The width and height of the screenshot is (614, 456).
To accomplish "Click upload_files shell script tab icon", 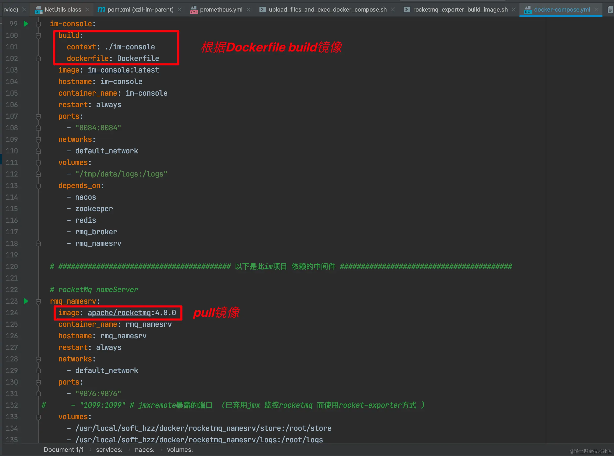I will click(x=262, y=10).
